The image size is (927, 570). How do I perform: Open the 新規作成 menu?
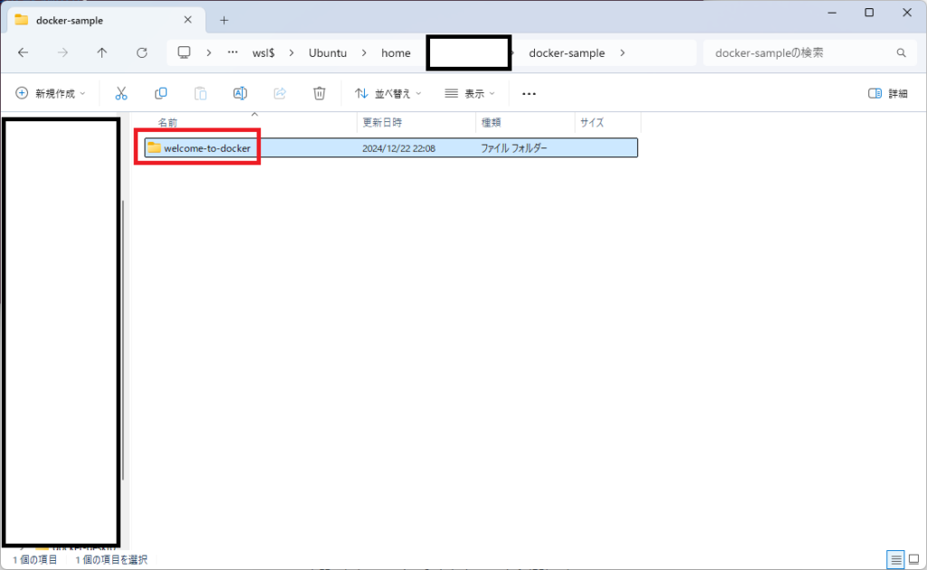[51, 93]
